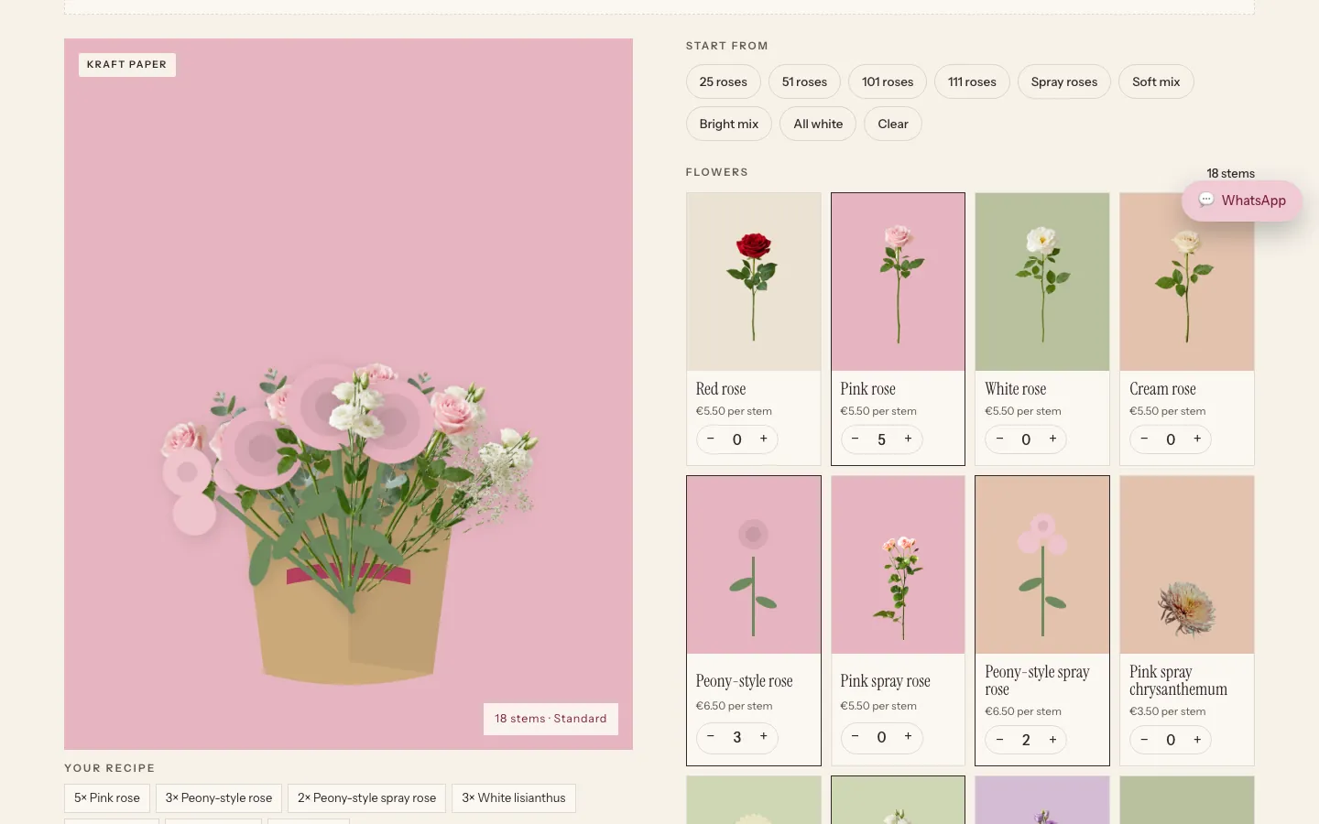This screenshot has height=824, width=1319.
Task: Increase Pink spray rose count
Action: coord(909,737)
